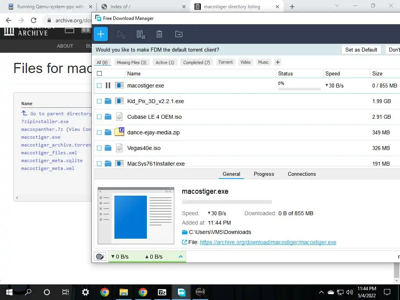The height and width of the screenshot is (300, 400).
Task: Open folder for Vegas40e.iso
Action: (x=108, y=148)
